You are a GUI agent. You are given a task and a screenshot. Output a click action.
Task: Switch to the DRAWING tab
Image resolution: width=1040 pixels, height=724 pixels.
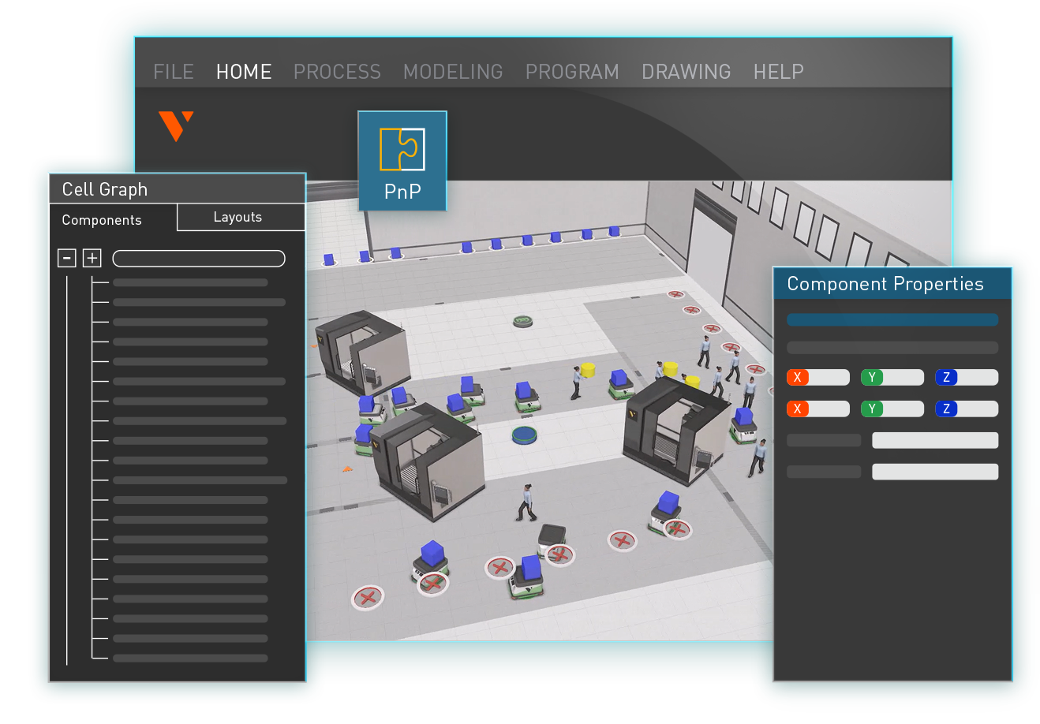click(686, 72)
